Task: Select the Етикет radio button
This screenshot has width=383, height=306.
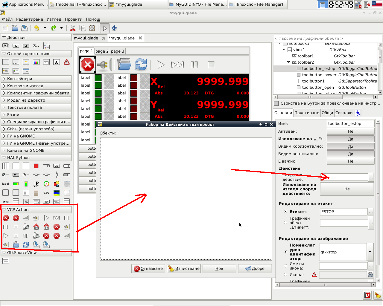Action: pyautogui.click(x=285, y=212)
